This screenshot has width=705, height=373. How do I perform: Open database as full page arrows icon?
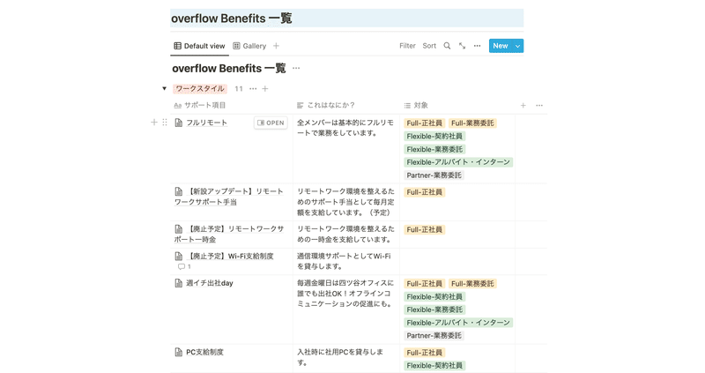(x=462, y=46)
